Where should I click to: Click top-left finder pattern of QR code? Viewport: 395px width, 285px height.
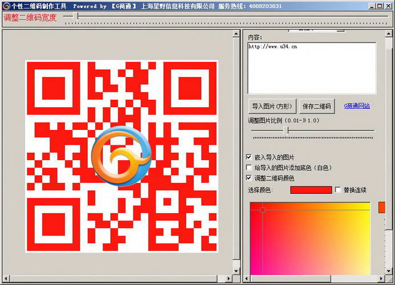pos(54,88)
